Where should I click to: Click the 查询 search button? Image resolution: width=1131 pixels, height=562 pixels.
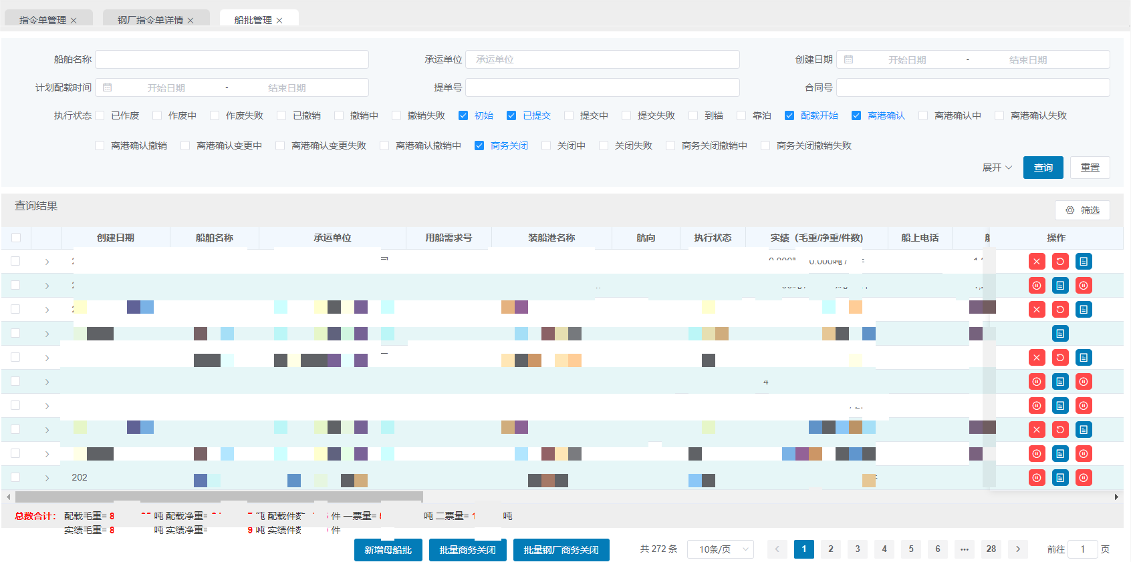pos(1043,168)
